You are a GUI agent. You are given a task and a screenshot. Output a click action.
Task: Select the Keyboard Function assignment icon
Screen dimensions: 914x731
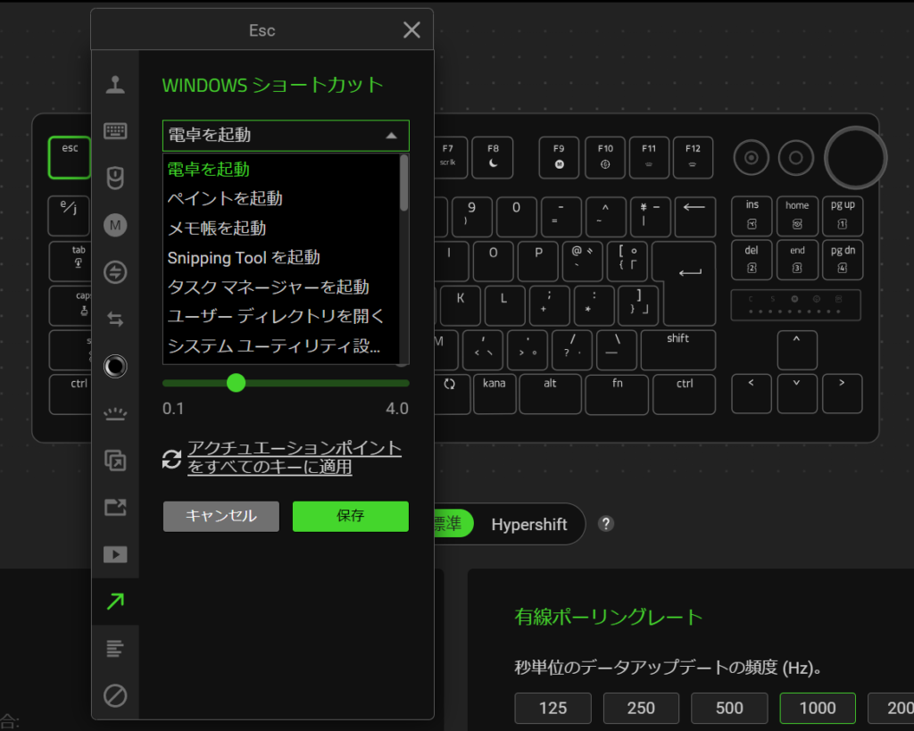pyautogui.click(x=115, y=130)
